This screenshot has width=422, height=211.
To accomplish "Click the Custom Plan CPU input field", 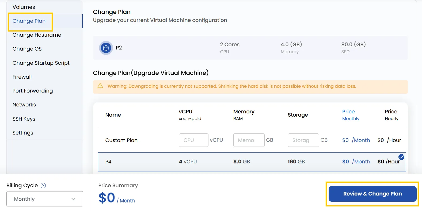I will point(194,140).
